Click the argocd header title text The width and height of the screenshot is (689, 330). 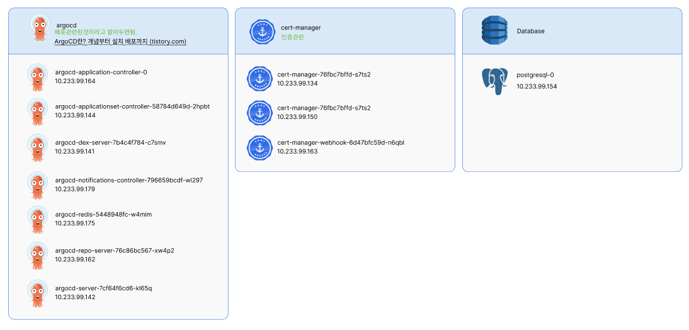coord(66,25)
